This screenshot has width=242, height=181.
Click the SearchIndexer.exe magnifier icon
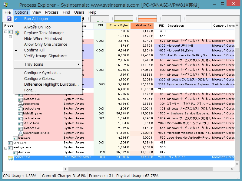click(x=20, y=133)
